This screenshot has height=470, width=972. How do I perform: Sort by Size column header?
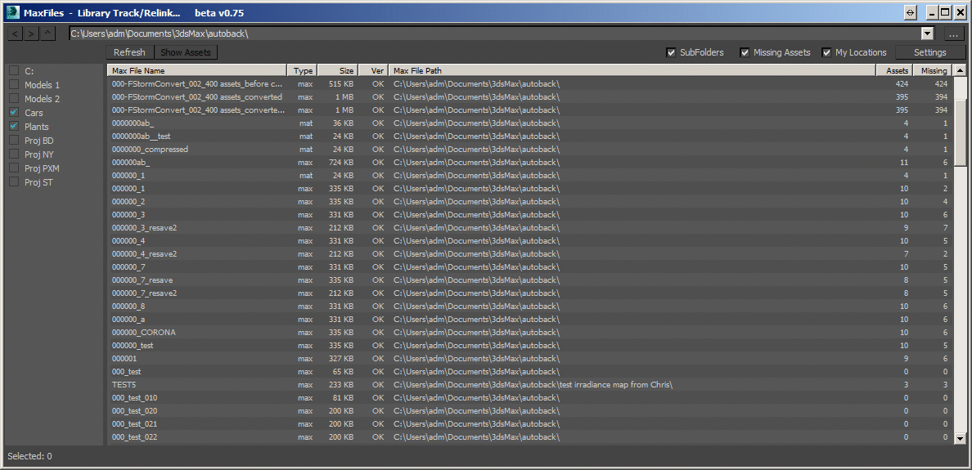click(x=338, y=70)
